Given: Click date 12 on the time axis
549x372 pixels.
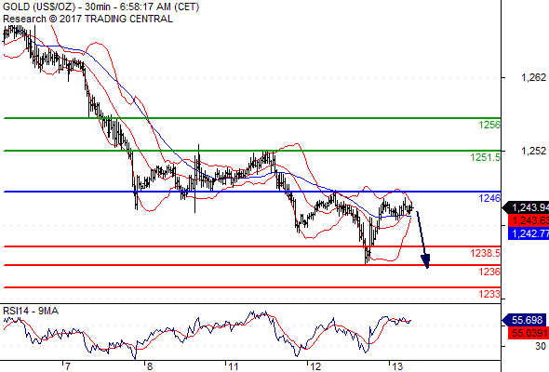Looking at the screenshot, I should pyautogui.click(x=315, y=366).
